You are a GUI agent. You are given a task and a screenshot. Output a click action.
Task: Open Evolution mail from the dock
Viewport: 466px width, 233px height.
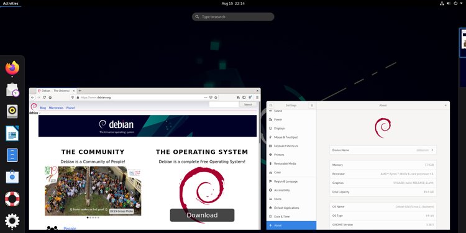coord(12,90)
